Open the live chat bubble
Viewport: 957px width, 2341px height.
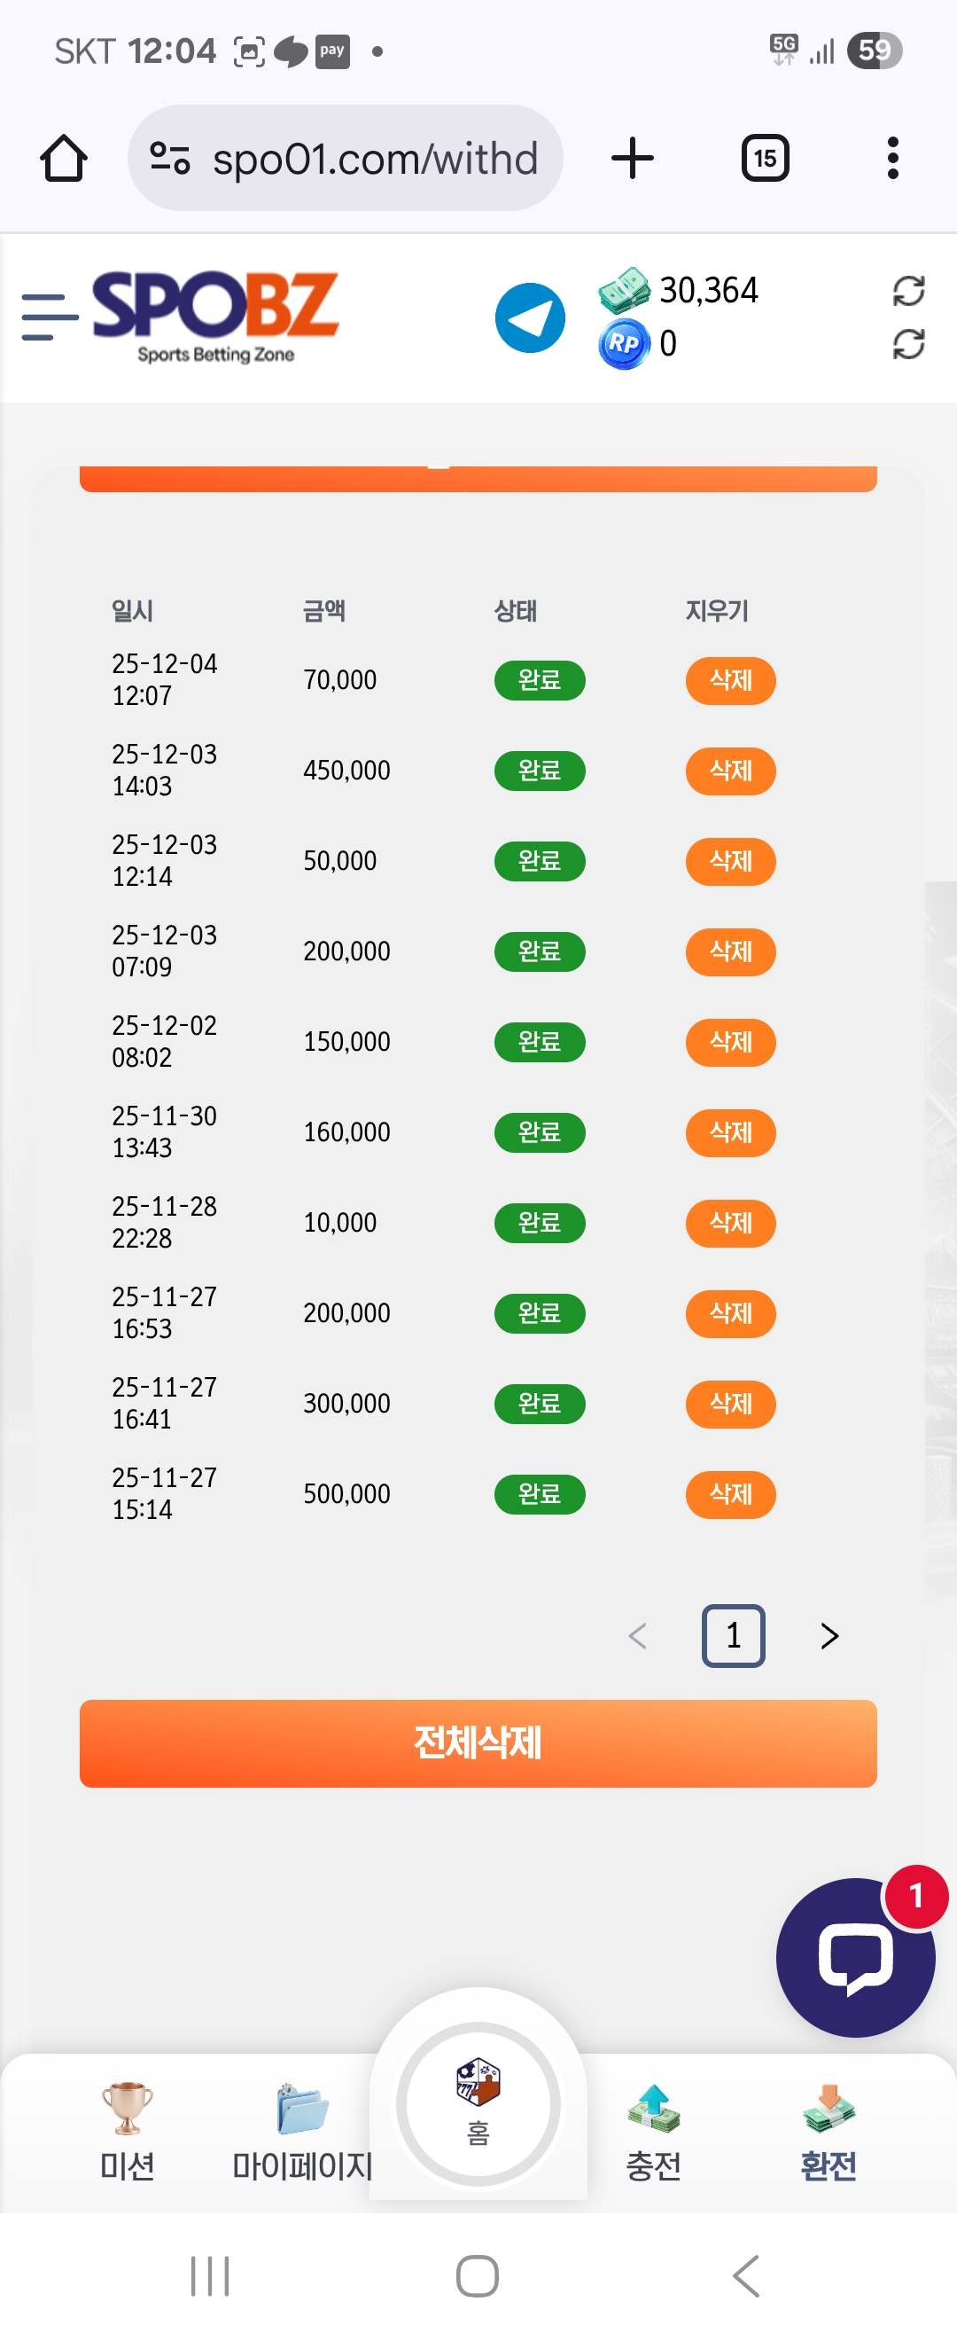pyautogui.click(x=854, y=1956)
